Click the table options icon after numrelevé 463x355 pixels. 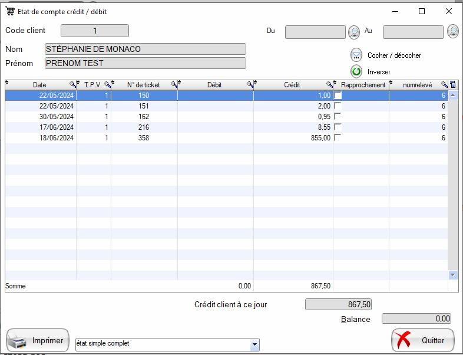click(x=452, y=85)
